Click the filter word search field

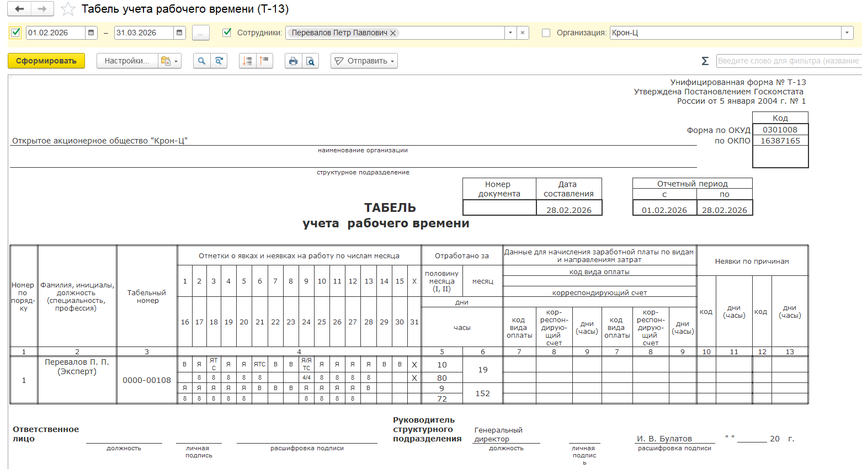point(788,61)
